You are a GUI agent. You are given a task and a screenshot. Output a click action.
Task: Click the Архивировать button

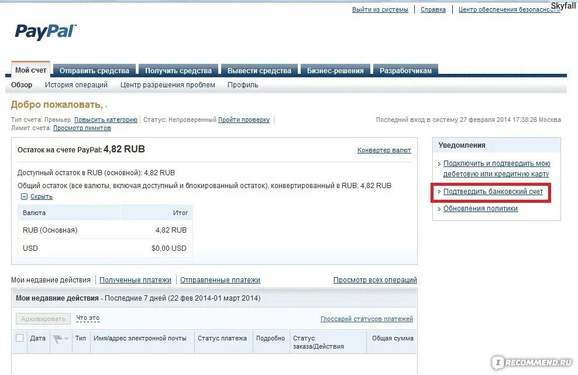(43, 319)
